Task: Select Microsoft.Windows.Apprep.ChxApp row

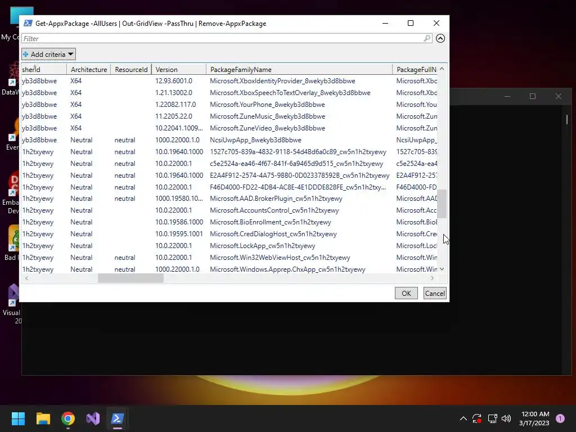Action: (229, 269)
